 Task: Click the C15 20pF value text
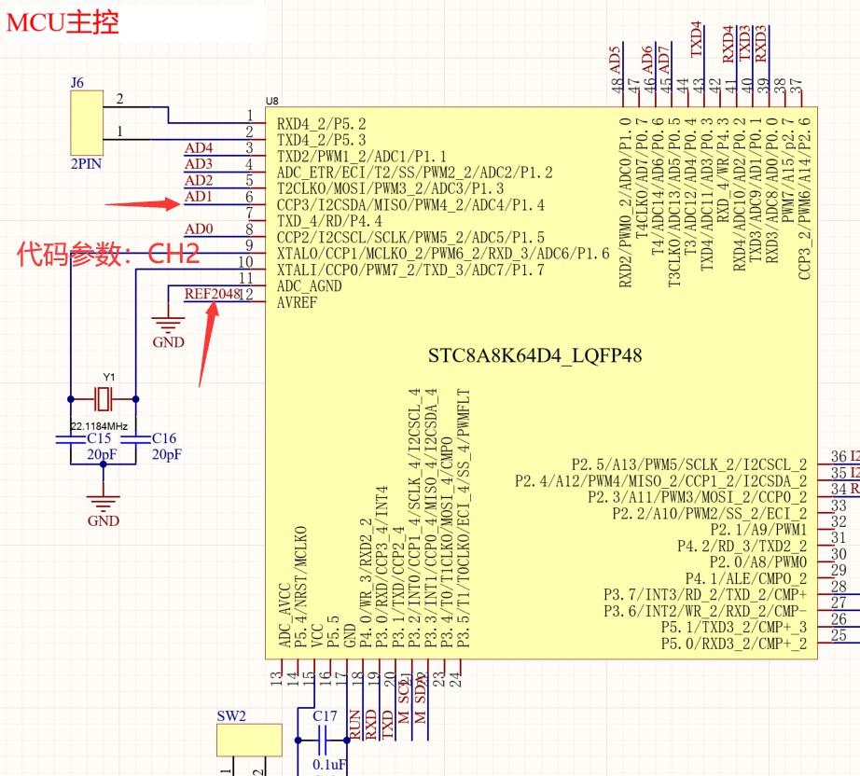(x=102, y=454)
